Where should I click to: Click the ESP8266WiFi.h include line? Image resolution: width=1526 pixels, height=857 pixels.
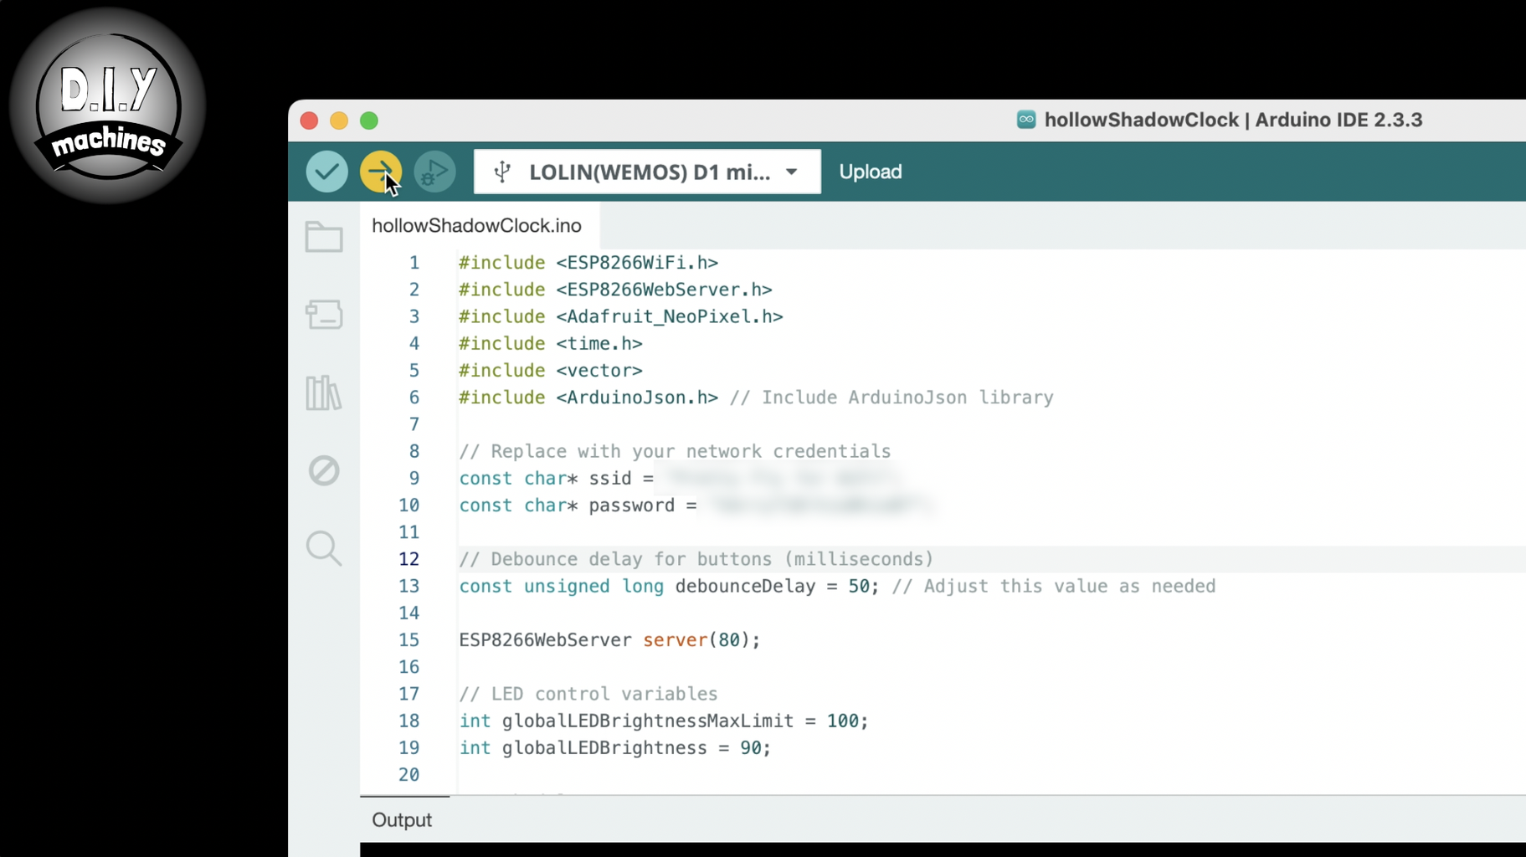[x=588, y=263]
